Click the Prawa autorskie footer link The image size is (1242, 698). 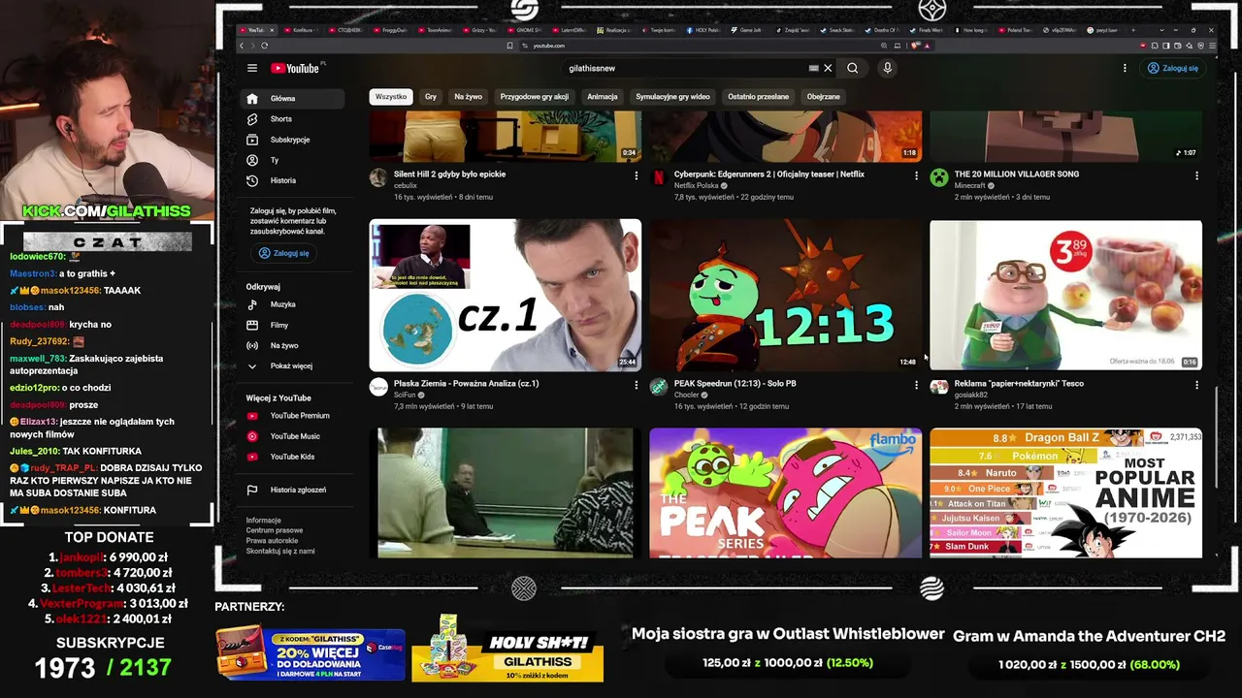pos(272,541)
